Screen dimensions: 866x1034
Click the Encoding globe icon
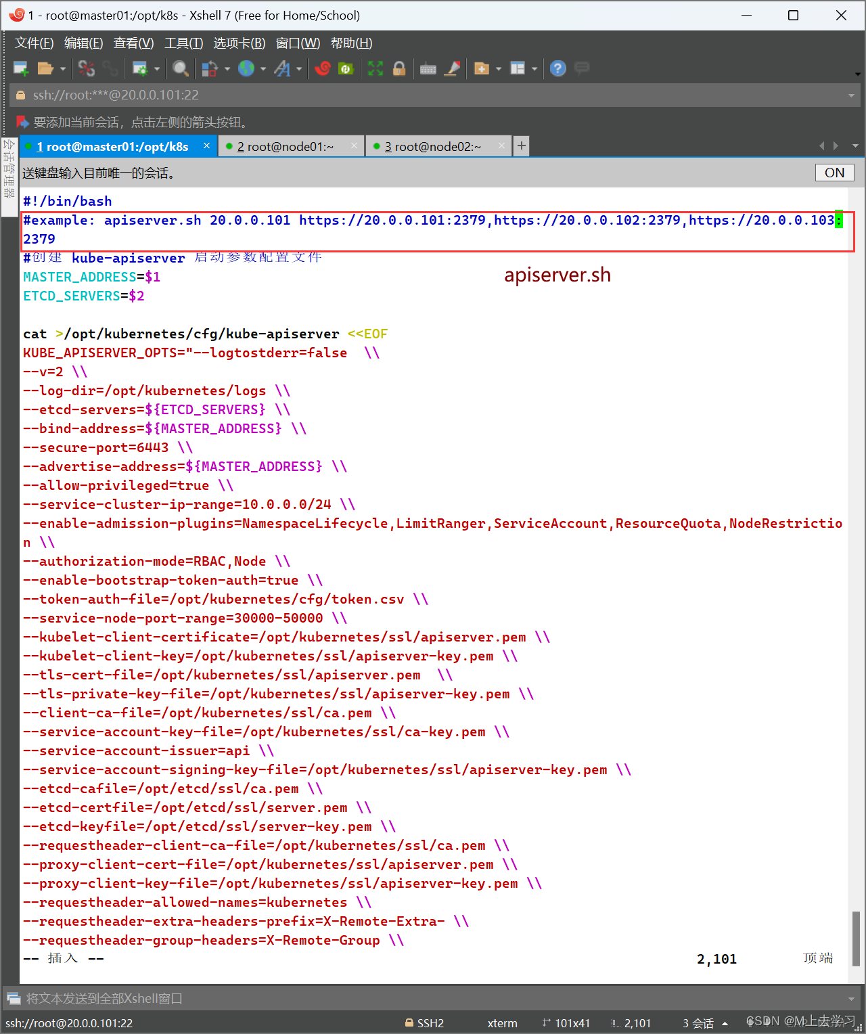pyautogui.click(x=246, y=68)
